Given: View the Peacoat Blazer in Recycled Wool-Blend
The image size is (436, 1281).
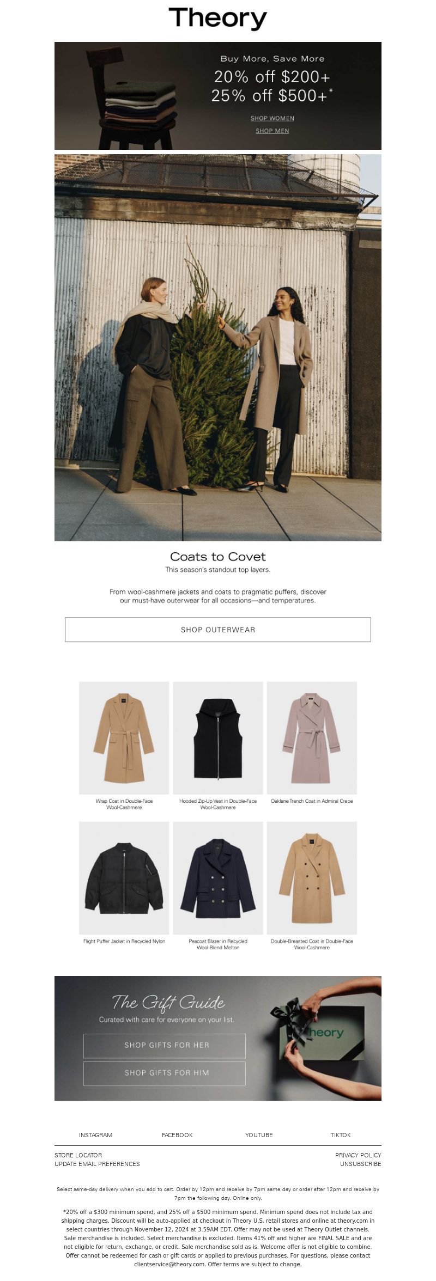Looking at the screenshot, I should pos(218,878).
